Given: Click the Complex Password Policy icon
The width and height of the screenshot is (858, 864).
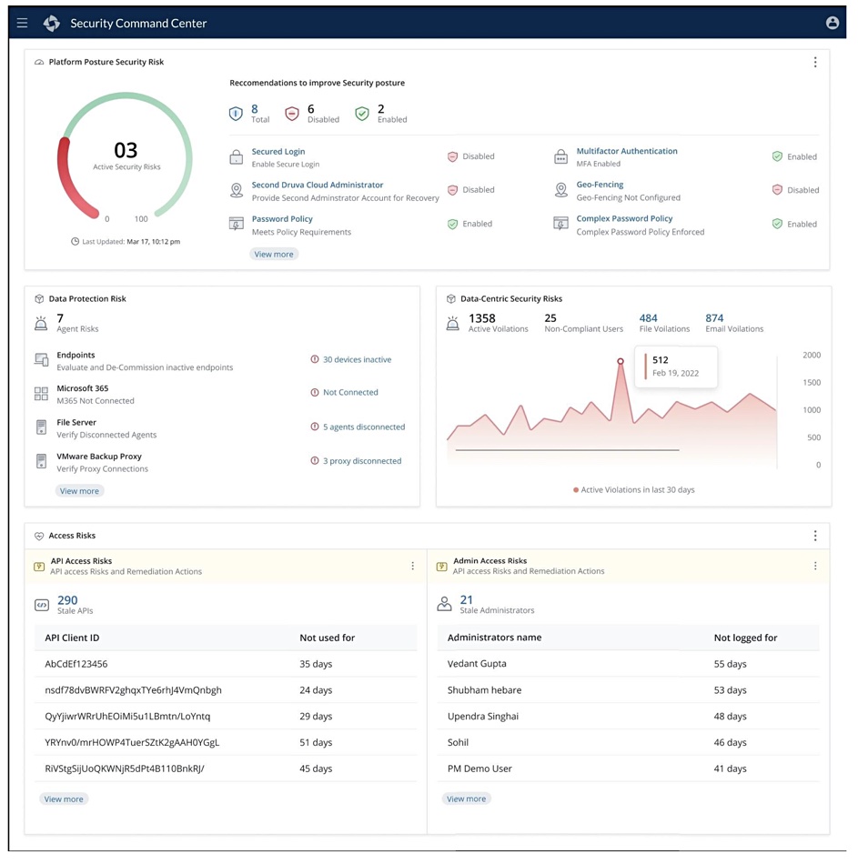Looking at the screenshot, I should pos(560,224).
